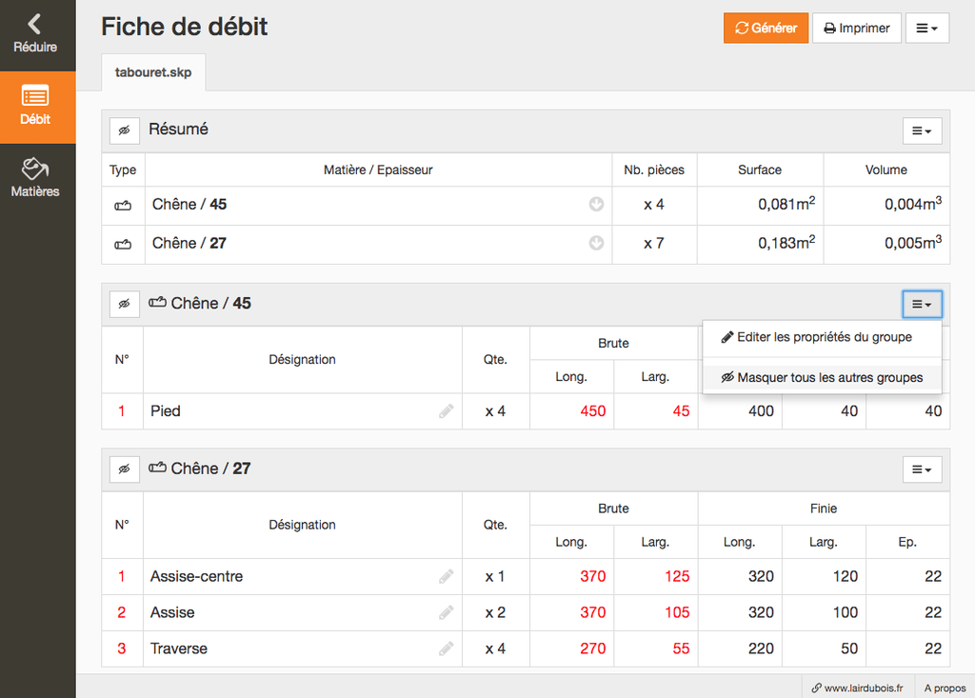Select the Débit sidebar icon
The width and height of the screenshot is (975, 698).
coord(35,107)
